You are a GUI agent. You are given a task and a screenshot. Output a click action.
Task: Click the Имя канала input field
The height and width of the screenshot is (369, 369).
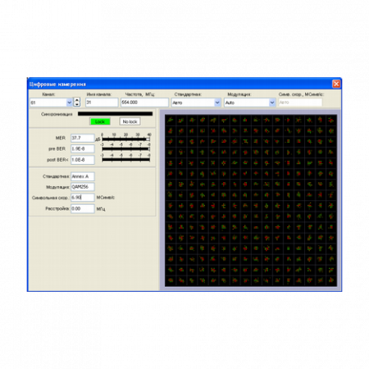coord(102,102)
